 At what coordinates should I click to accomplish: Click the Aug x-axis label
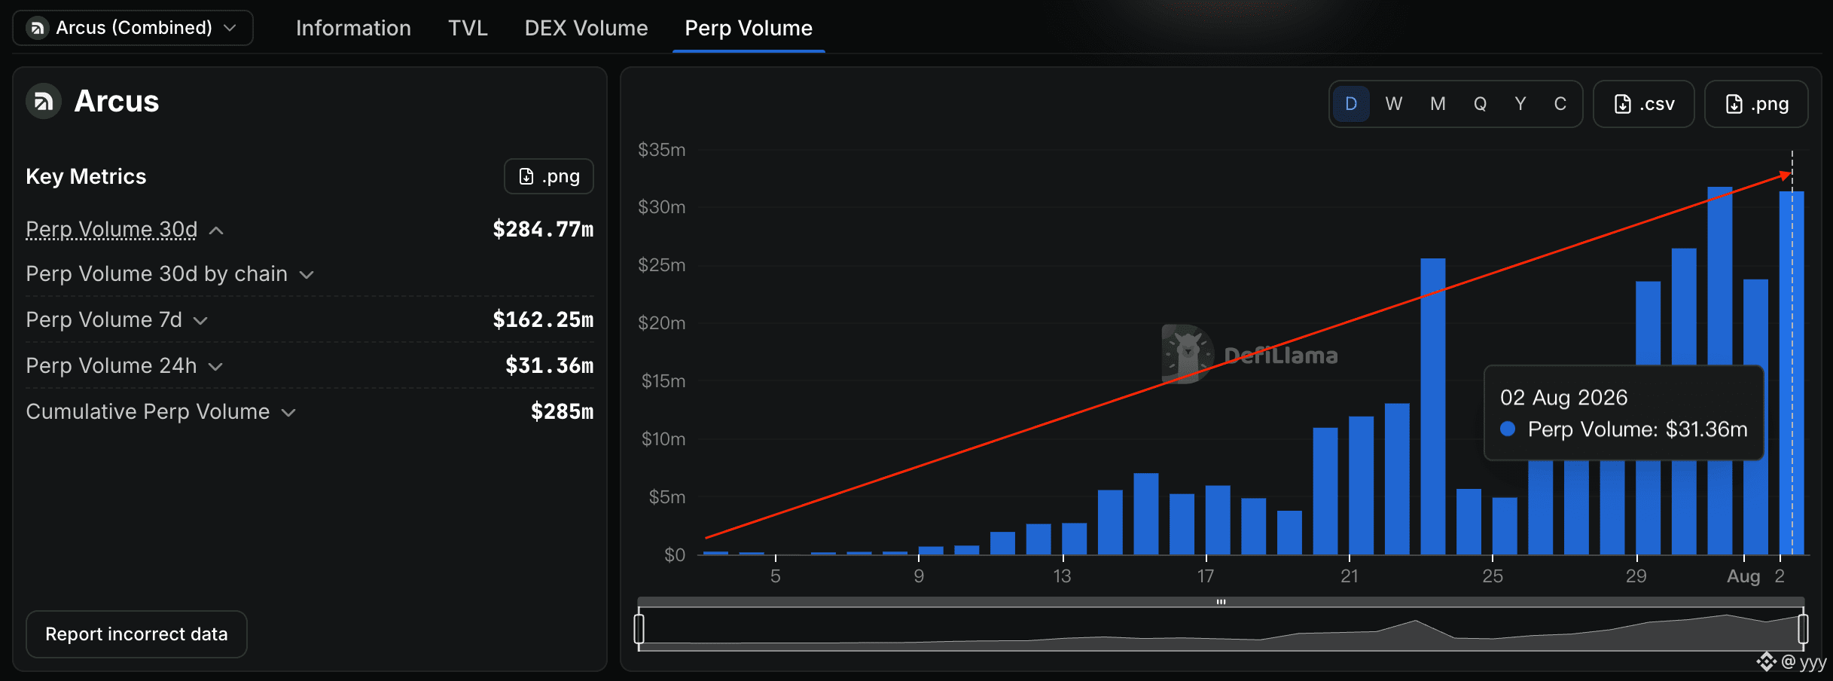tap(1743, 576)
